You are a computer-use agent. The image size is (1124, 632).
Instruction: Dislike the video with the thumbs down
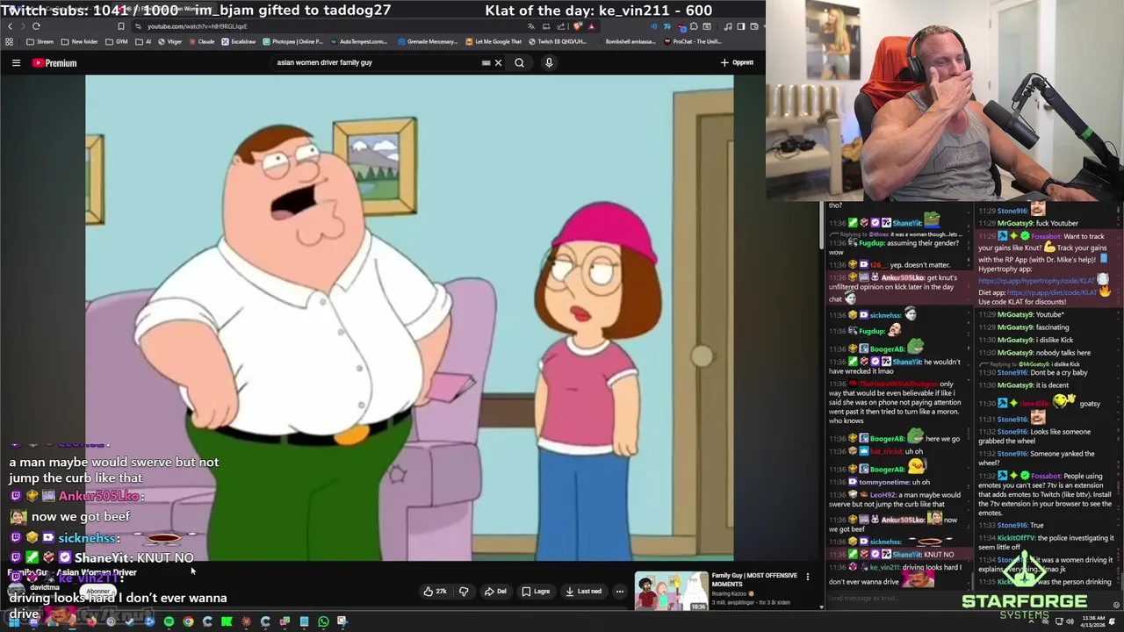(464, 592)
